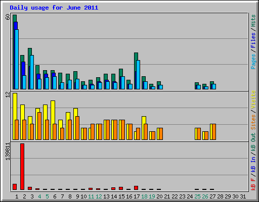Viewport: 259px width, 202px height.
Task: Select the "Sites" legend label
Action: (x=253, y=122)
